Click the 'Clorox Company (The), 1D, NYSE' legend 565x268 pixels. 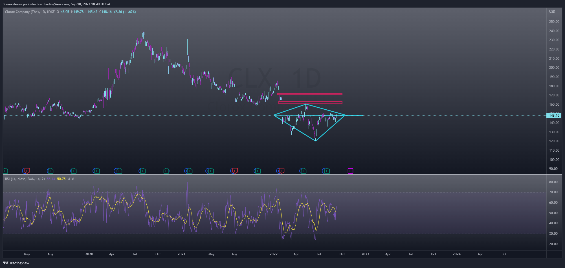(x=30, y=12)
